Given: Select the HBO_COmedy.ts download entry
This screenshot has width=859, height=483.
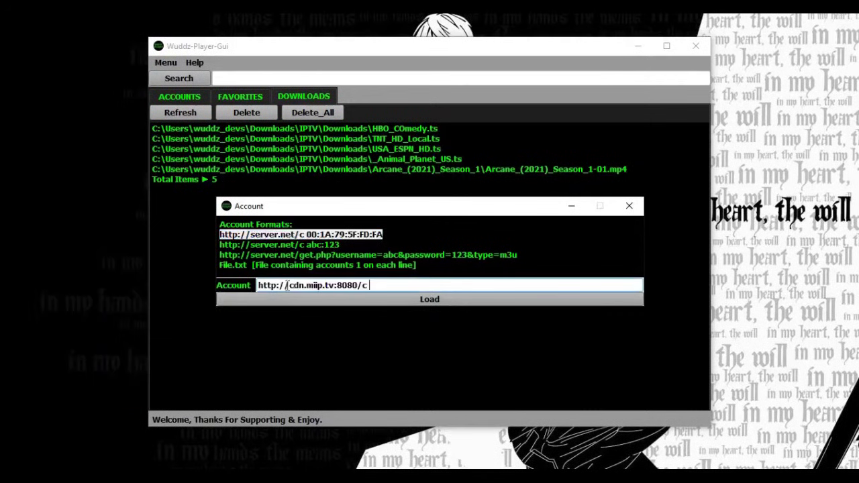Looking at the screenshot, I should (295, 128).
